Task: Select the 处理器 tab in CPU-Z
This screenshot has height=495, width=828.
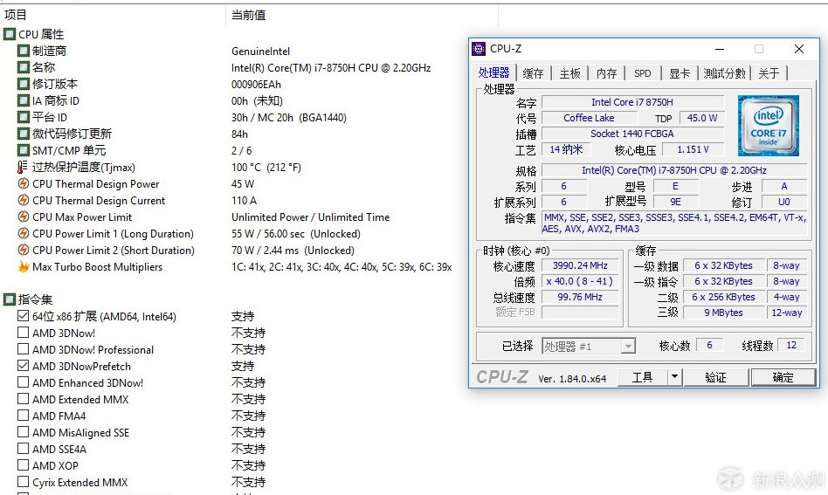Action: (493, 72)
